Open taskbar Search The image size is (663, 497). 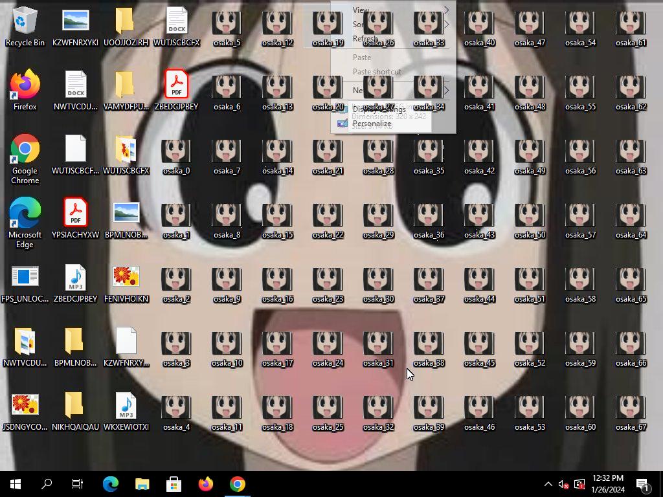tap(47, 484)
